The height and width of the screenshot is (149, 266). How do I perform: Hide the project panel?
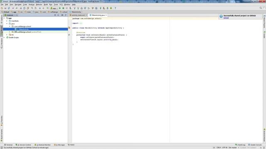[66, 15]
